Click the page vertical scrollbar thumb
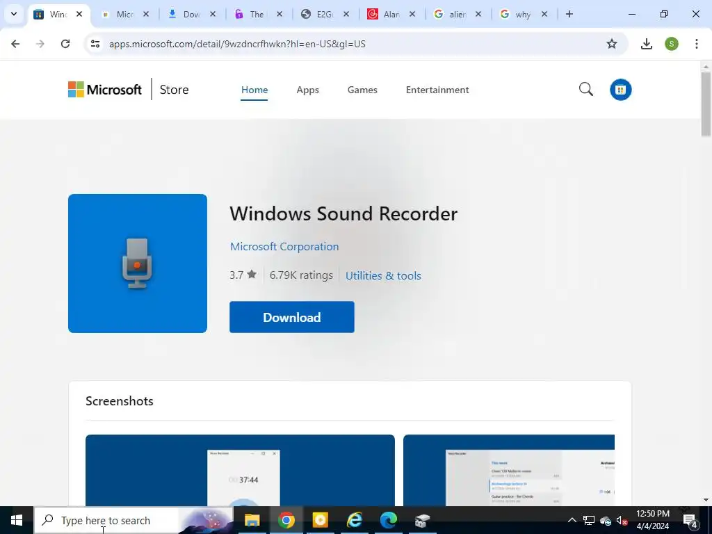This screenshot has height=534, width=712. pyautogui.click(x=706, y=104)
